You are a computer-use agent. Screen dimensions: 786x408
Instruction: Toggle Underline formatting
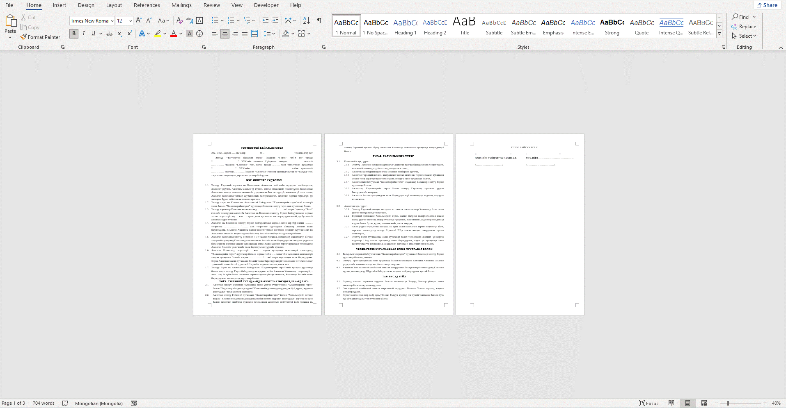(x=93, y=34)
